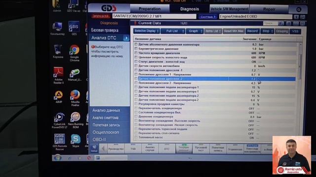
Task: Click DTC button in bottom toolbar
Action: click(167, 149)
